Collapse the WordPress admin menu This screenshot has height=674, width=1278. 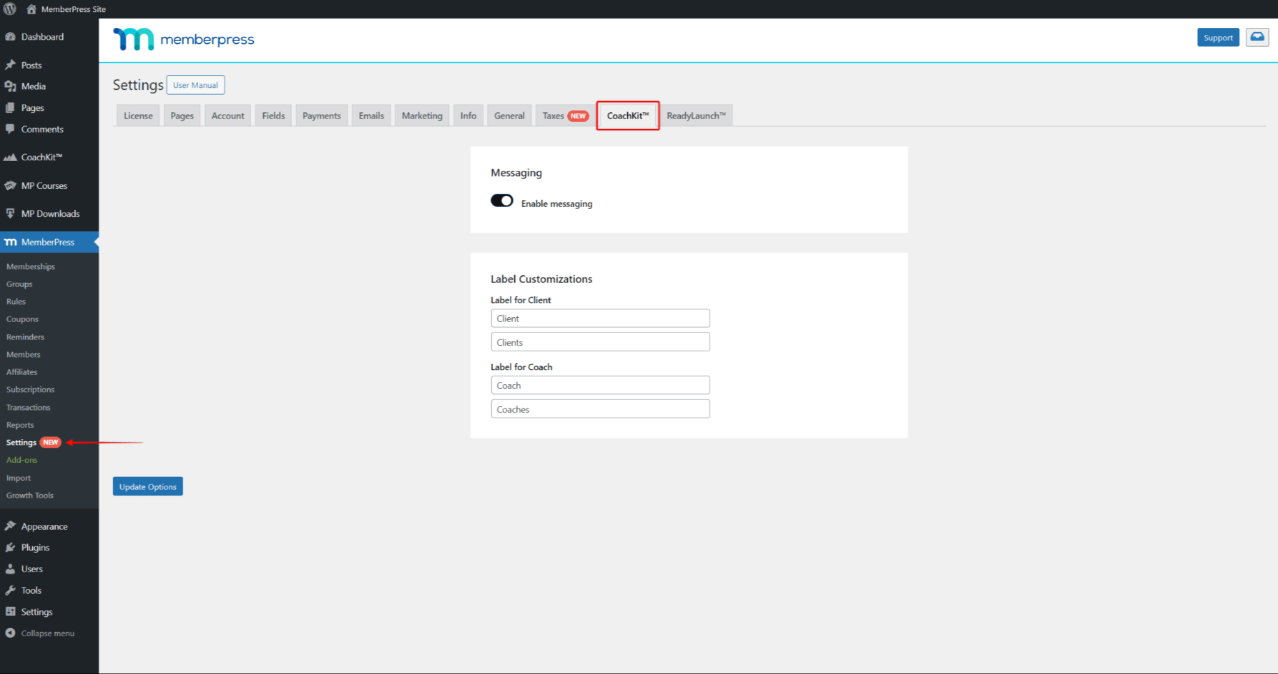pyautogui.click(x=47, y=633)
